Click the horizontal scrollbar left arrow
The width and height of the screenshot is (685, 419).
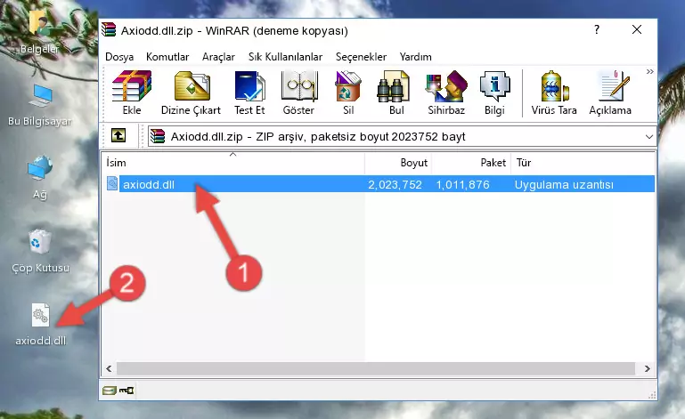coord(110,368)
